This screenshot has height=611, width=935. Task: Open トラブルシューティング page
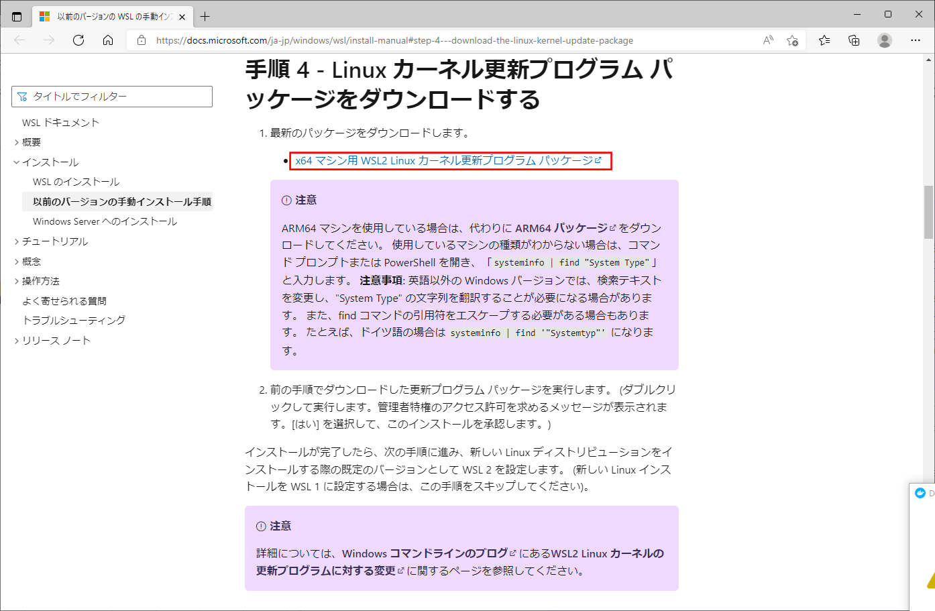[74, 321]
